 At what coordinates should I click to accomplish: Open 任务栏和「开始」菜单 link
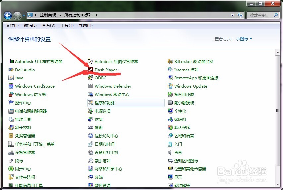coord(35,144)
